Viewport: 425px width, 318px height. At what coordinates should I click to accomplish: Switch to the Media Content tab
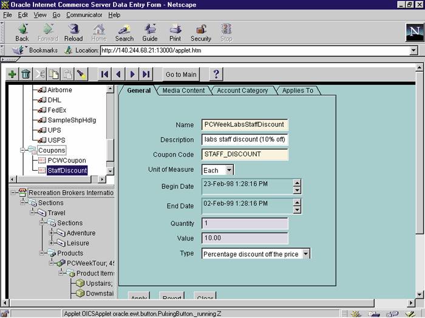pos(183,91)
